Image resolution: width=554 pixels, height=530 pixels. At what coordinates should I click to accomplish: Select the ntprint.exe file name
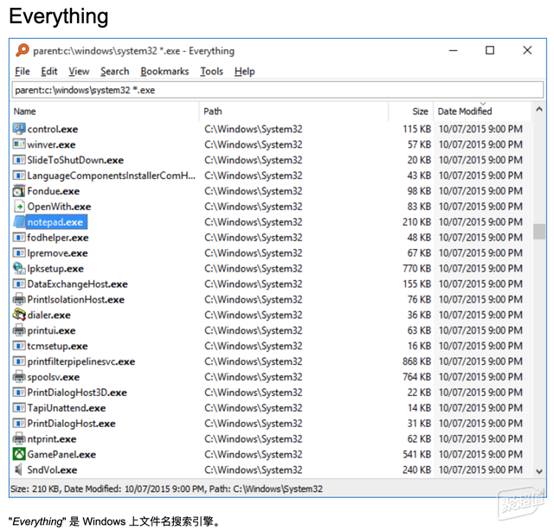click(x=52, y=439)
